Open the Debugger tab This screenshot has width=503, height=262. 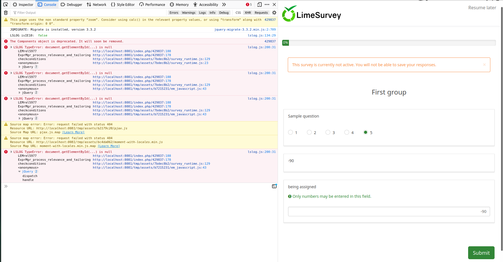pos(71,4)
